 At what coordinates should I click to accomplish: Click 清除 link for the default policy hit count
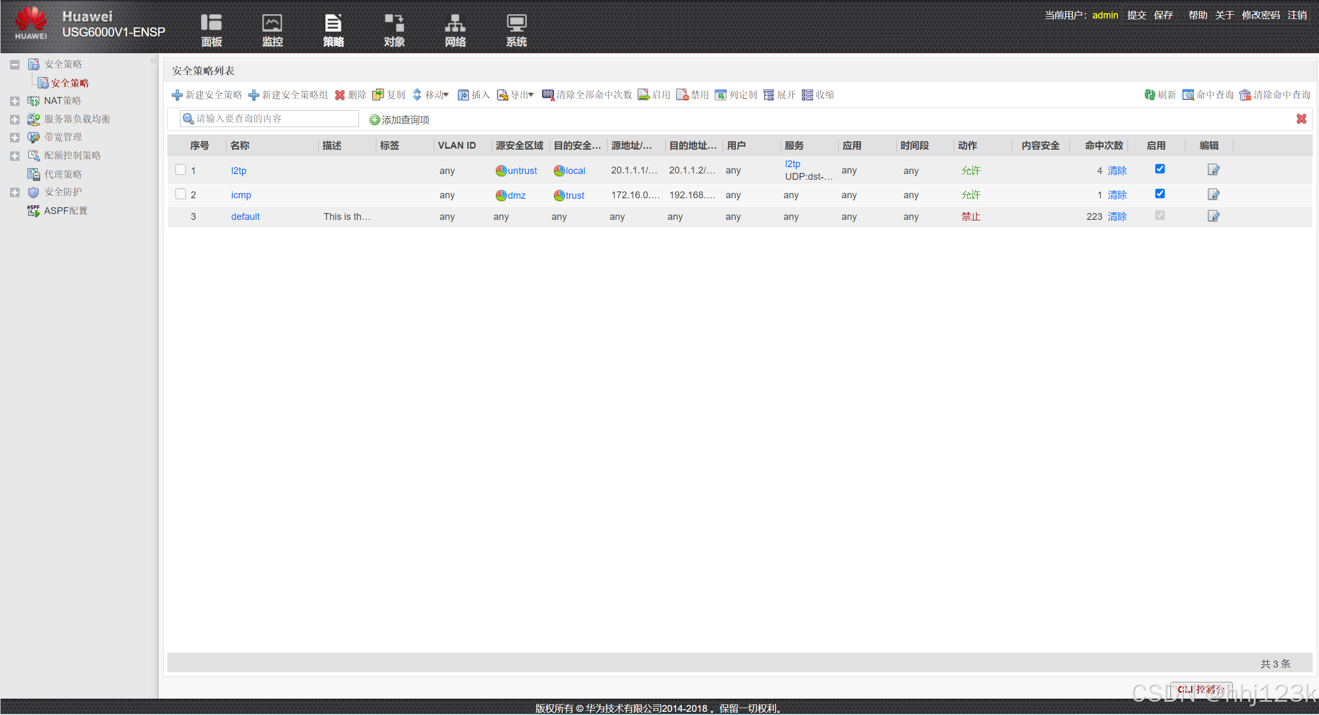click(1117, 217)
